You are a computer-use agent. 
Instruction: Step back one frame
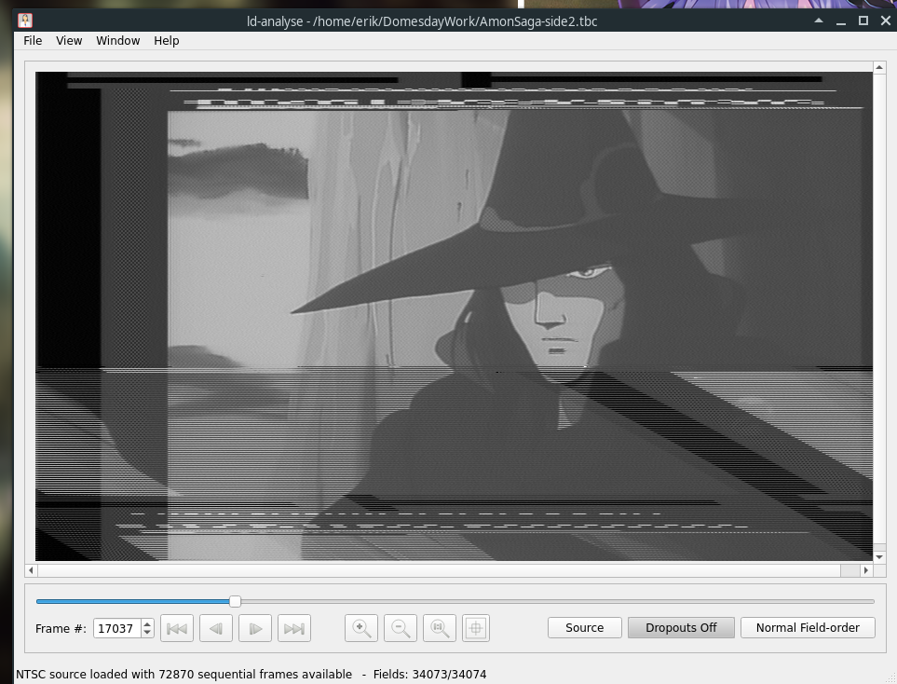pos(216,628)
